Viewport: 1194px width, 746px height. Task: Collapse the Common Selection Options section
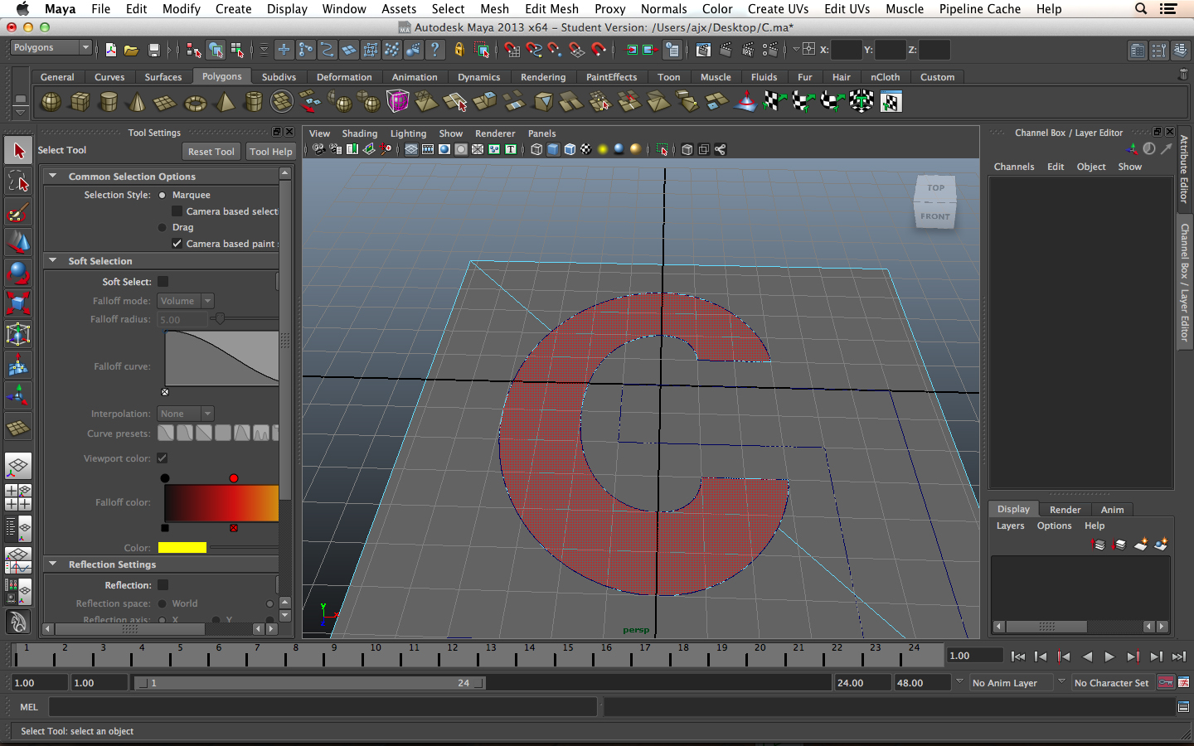53,177
